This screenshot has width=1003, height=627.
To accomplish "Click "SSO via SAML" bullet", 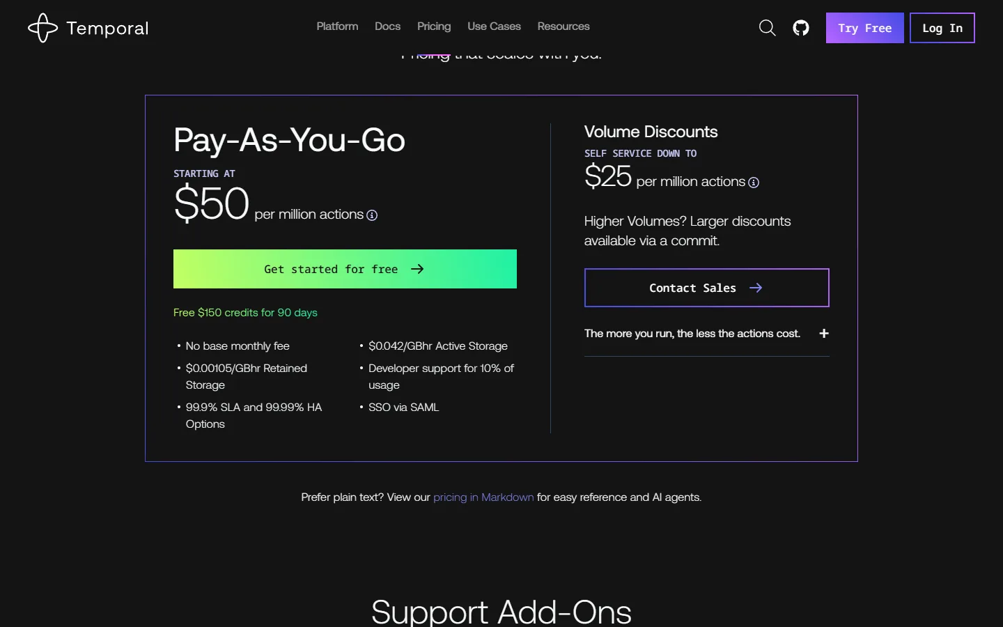I will point(404,408).
